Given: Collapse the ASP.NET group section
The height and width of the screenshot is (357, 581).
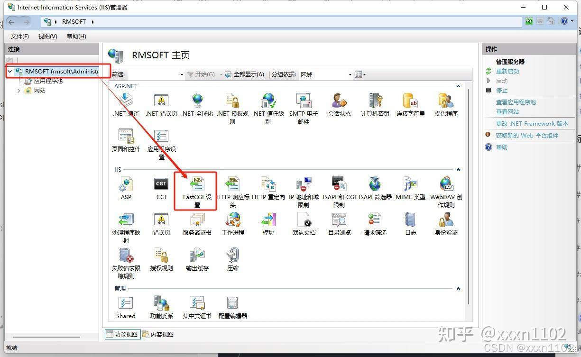Looking at the screenshot, I should coord(458,86).
